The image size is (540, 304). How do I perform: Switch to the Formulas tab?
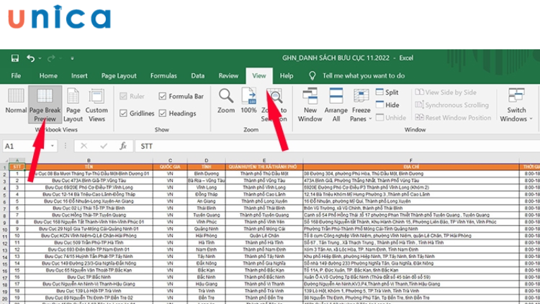(x=163, y=76)
